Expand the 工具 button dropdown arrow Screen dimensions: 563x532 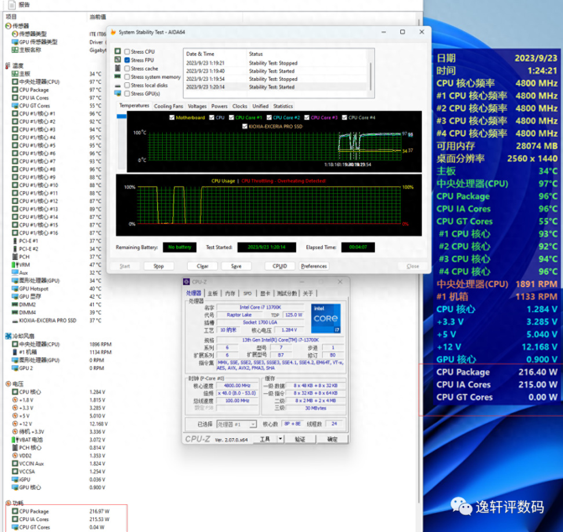coord(280,439)
